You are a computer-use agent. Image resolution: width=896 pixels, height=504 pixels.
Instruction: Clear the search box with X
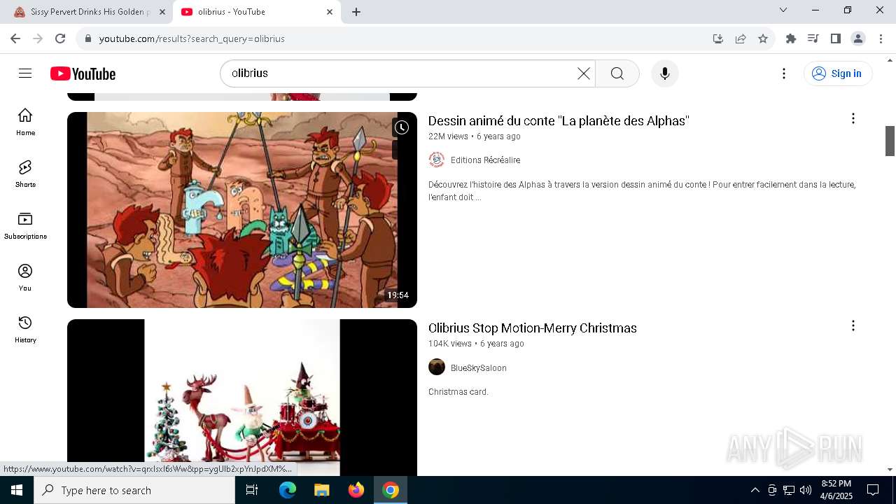click(x=583, y=73)
